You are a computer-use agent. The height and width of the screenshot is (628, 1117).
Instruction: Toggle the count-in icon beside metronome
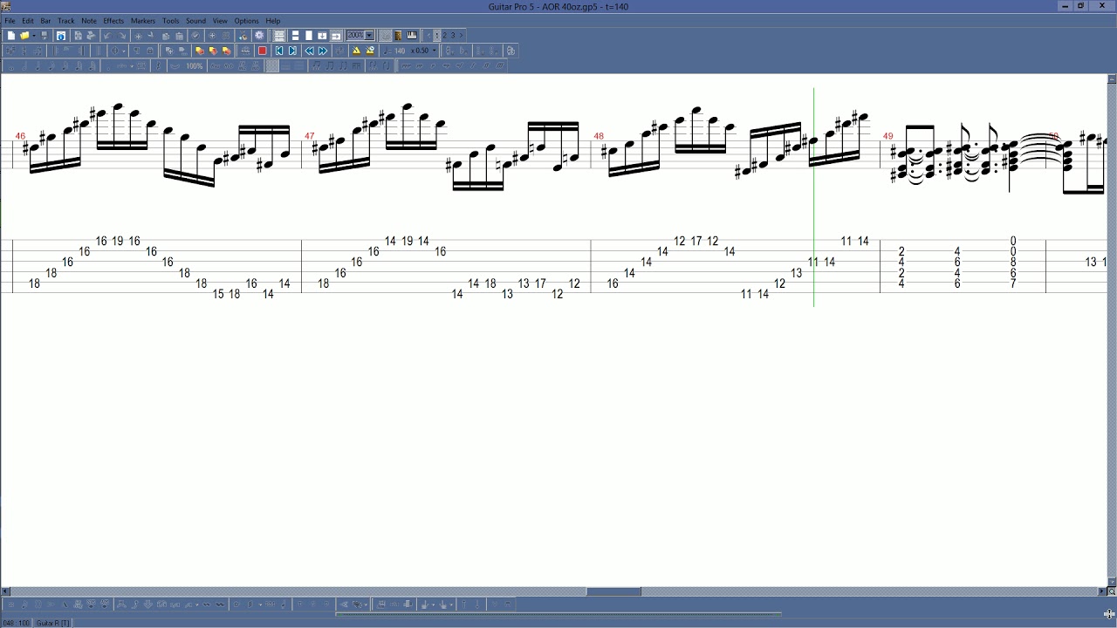(370, 51)
